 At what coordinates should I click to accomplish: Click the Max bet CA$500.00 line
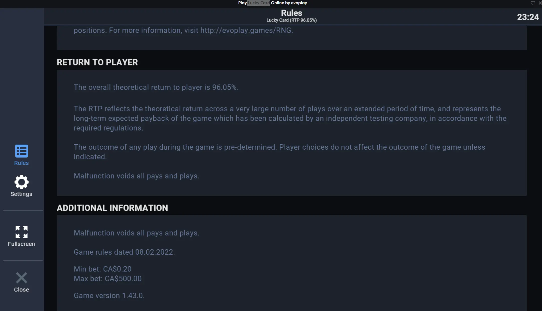click(108, 278)
